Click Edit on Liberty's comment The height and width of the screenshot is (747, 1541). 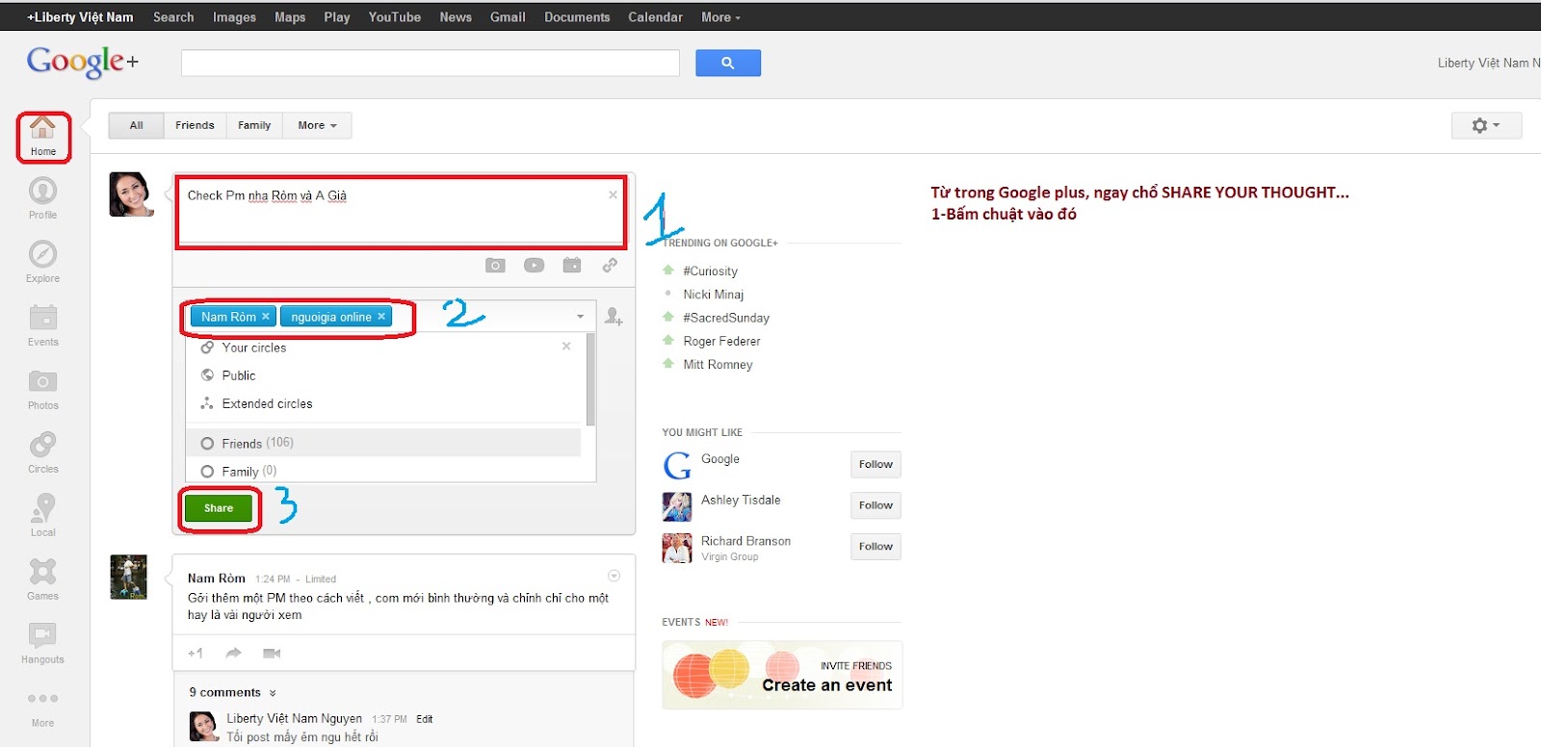(424, 719)
